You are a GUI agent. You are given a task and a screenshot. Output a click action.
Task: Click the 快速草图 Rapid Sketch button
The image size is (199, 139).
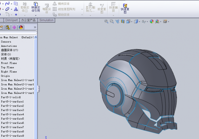click(x=125, y=7)
